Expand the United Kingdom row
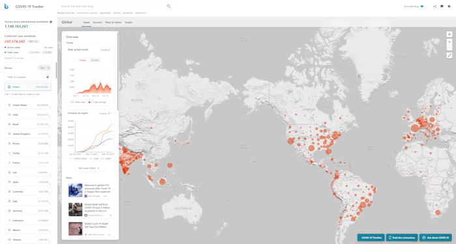Viewport: 456px width, 244px height. pyautogui.click(x=9, y=134)
